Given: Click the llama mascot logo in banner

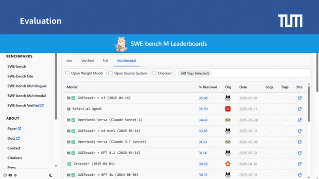Looking at the screenshot, I should [121, 44].
